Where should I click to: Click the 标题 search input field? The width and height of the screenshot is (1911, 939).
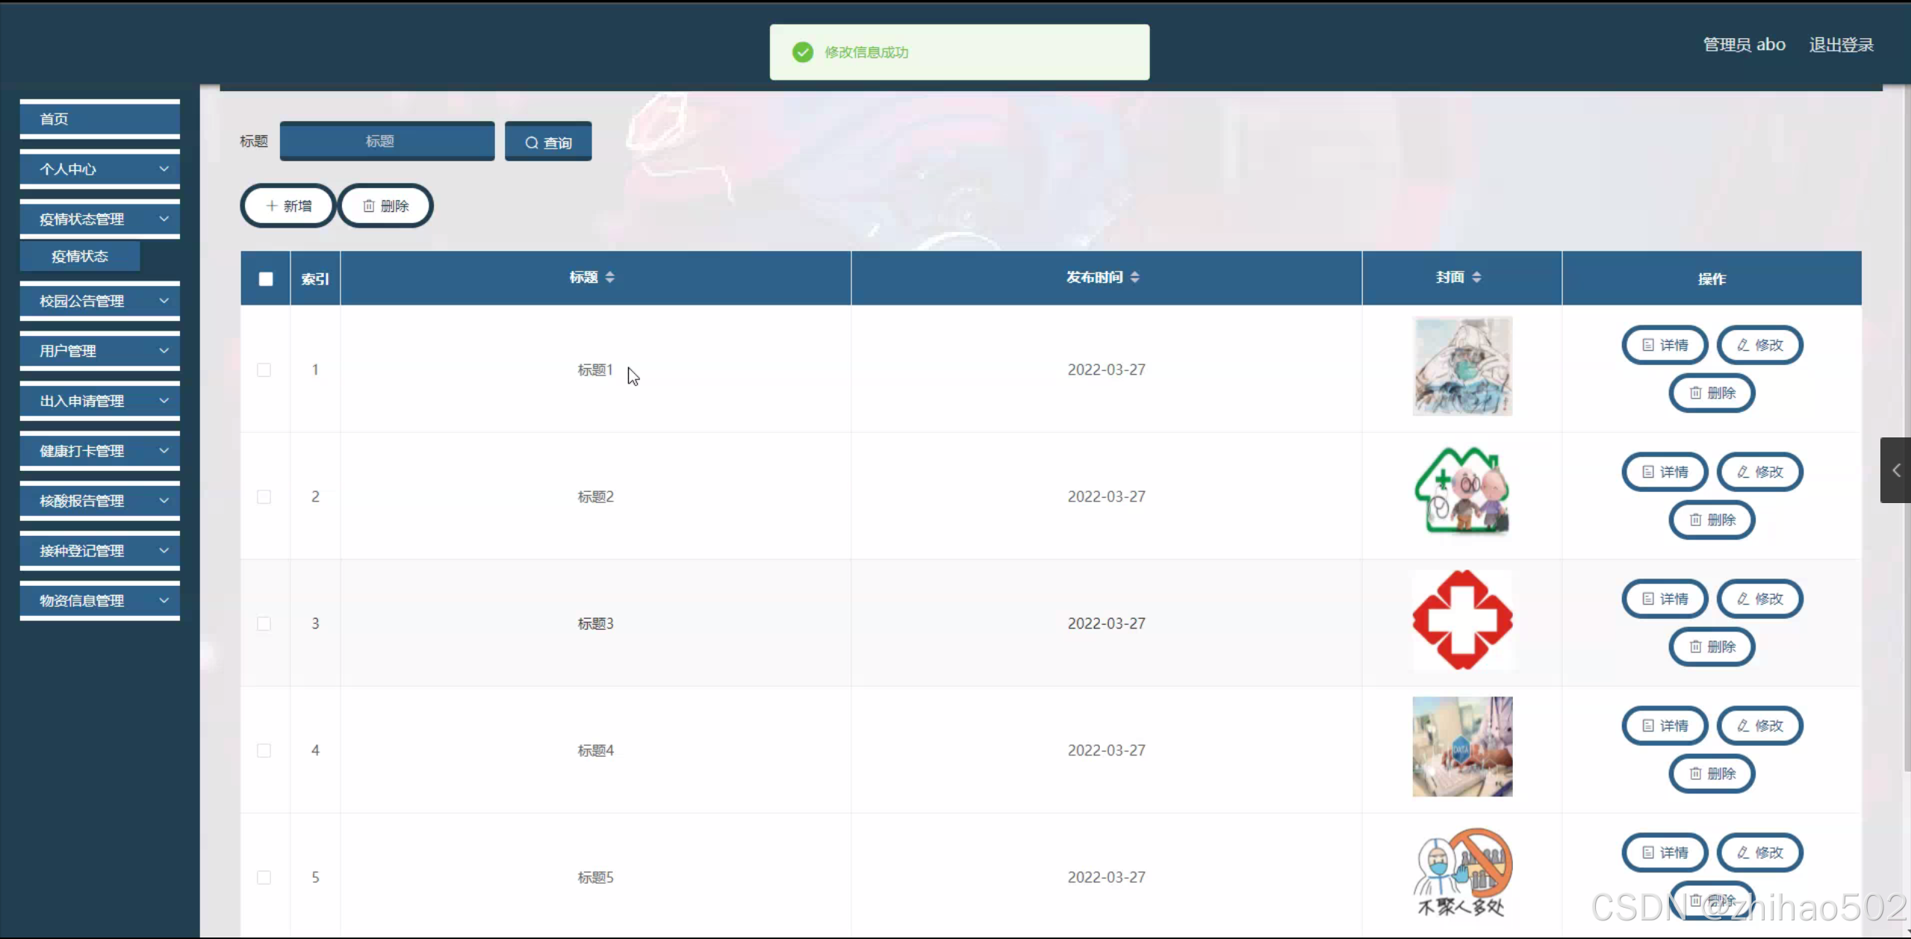[x=387, y=142]
